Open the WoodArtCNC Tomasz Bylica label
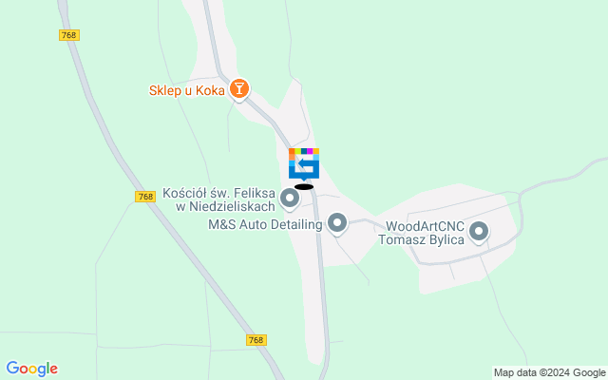 click(422, 233)
